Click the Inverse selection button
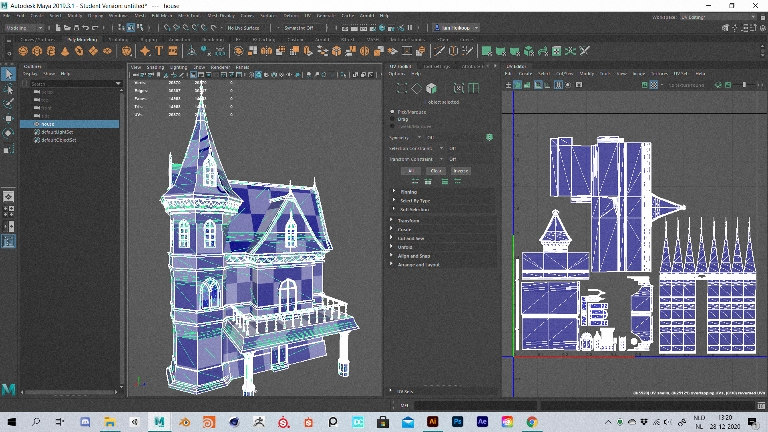768x432 pixels. point(461,171)
